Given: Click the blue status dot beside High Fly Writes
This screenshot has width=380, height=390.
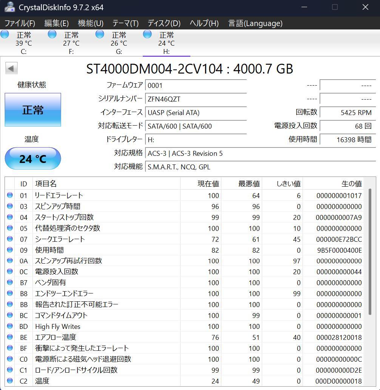Looking at the screenshot, I should coord(10,327).
